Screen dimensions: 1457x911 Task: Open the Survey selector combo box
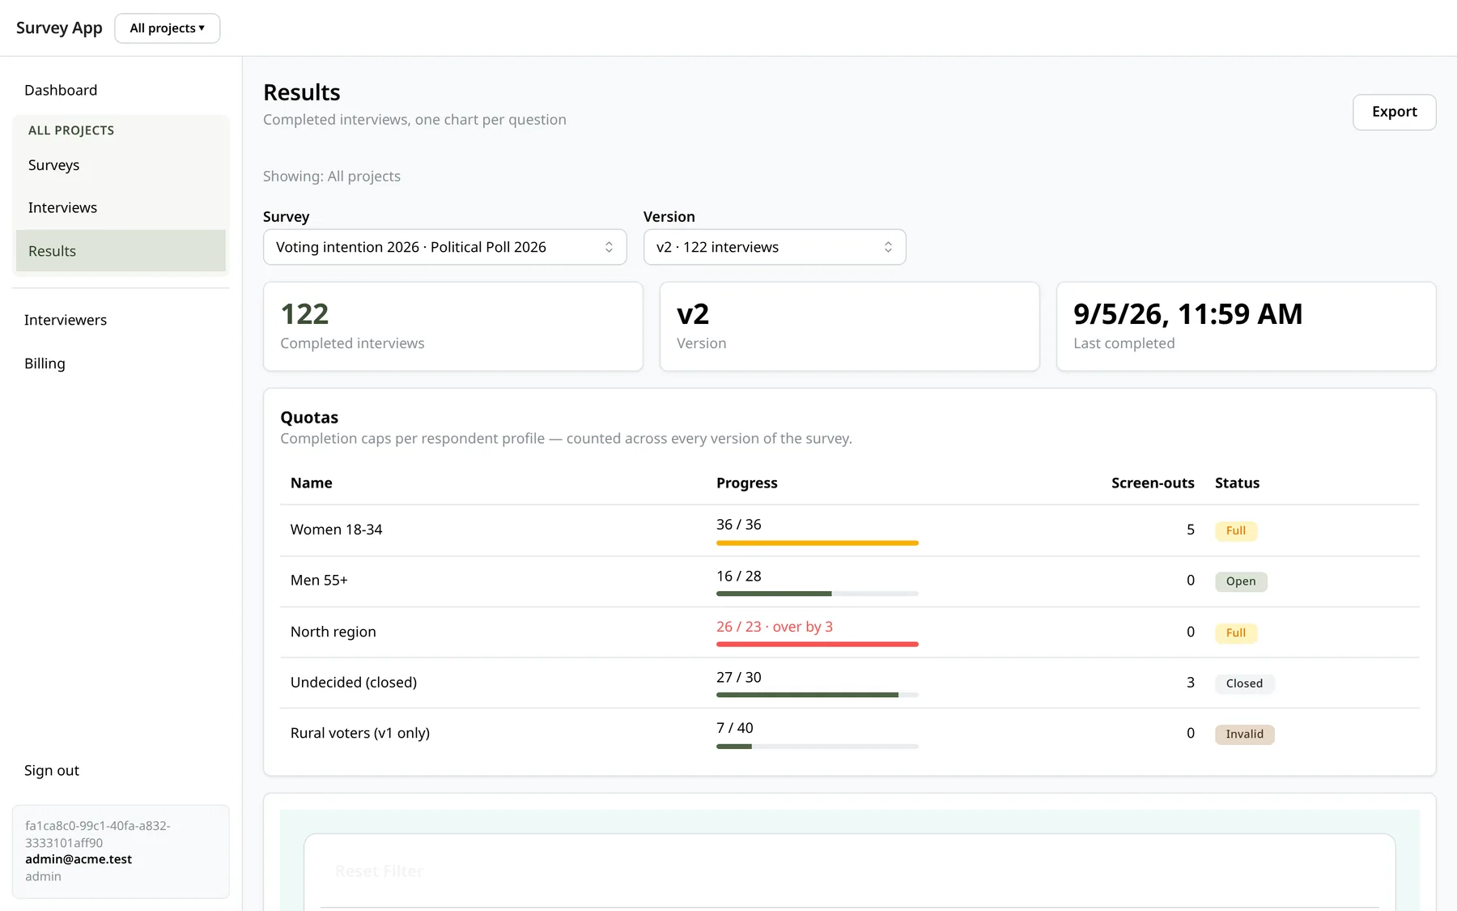tap(445, 247)
